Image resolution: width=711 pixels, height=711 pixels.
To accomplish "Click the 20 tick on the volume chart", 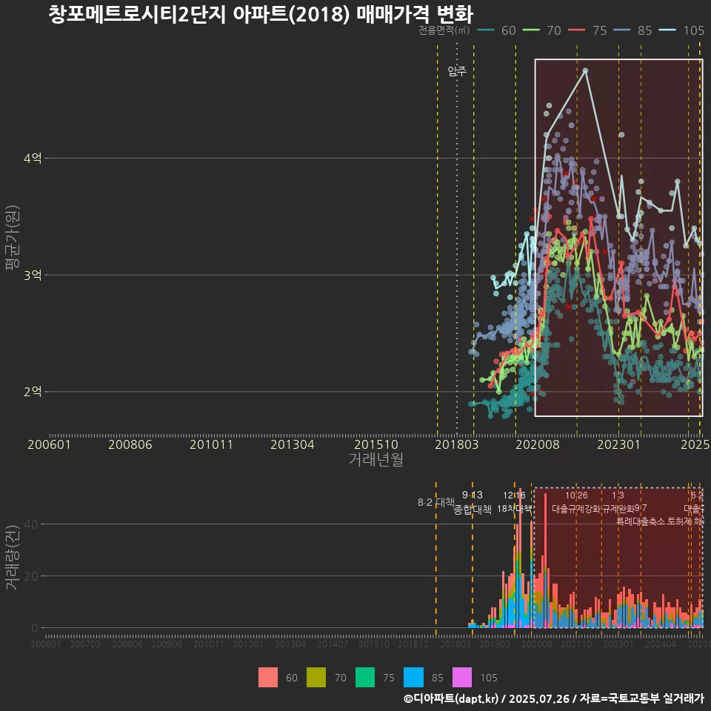I will (31, 576).
